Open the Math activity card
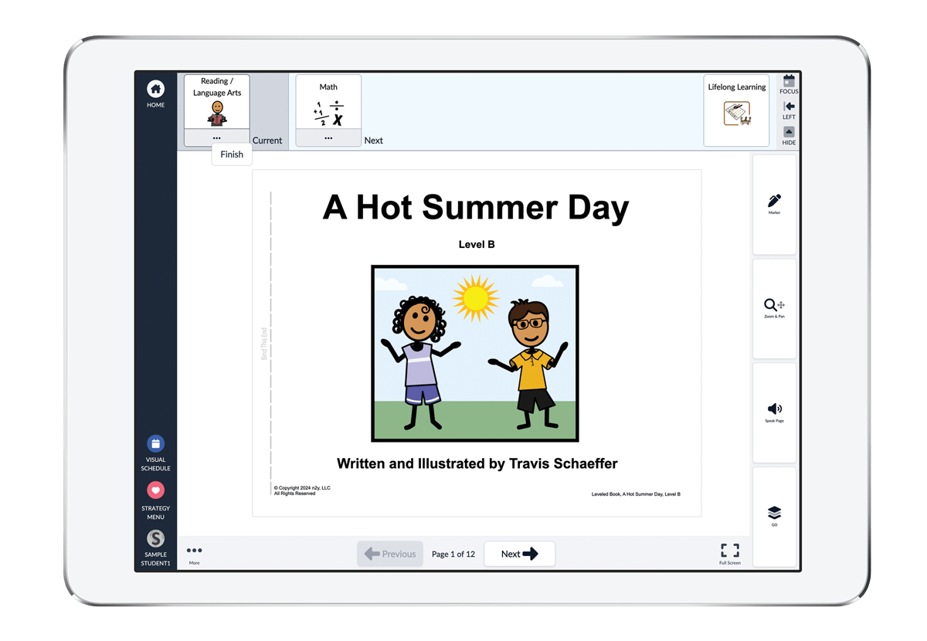Image resolution: width=927 pixels, height=641 pixels. tap(328, 103)
